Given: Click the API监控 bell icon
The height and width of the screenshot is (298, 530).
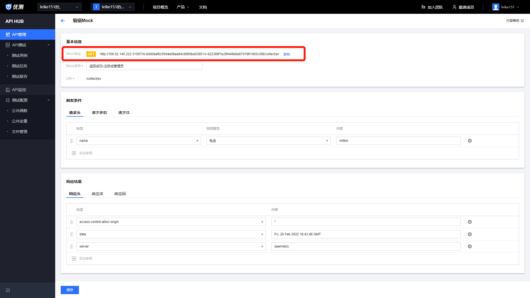Looking at the screenshot, I should point(8,90).
